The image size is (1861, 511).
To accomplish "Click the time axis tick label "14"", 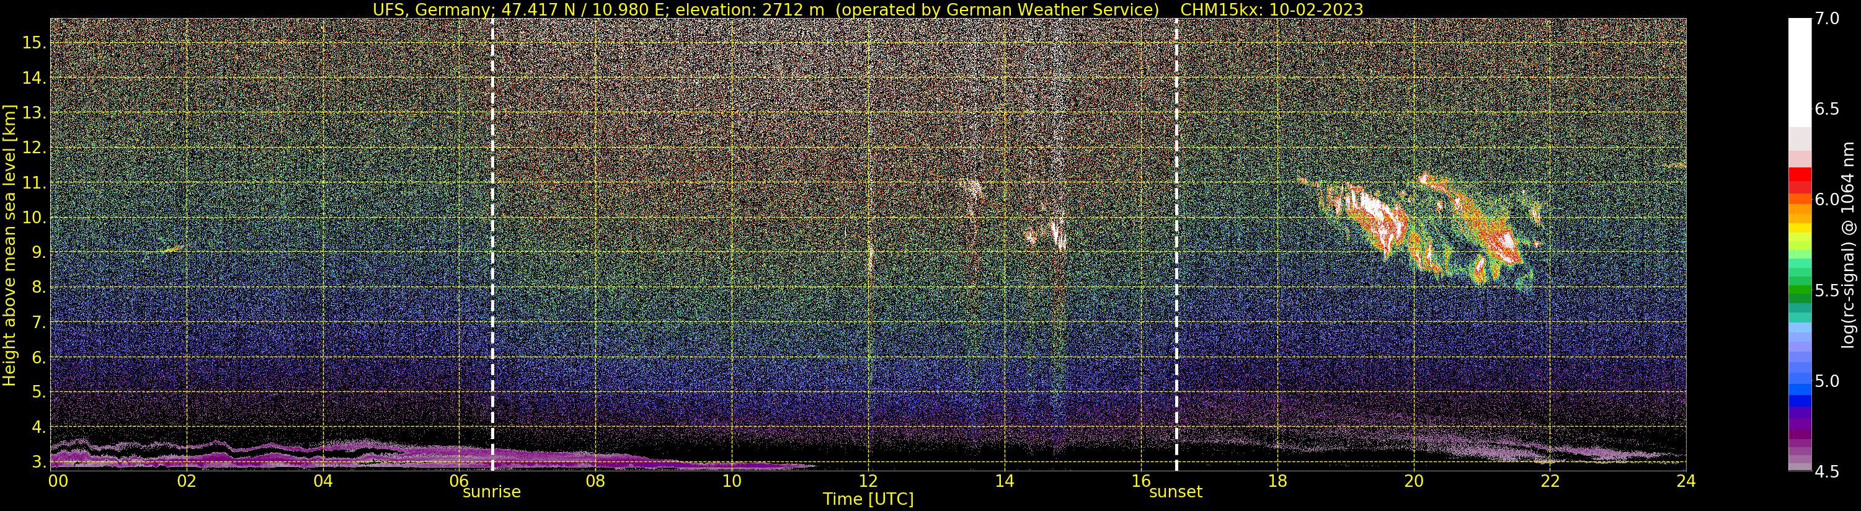I will coord(1004,481).
